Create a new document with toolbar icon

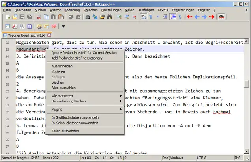(x=7, y=17)
